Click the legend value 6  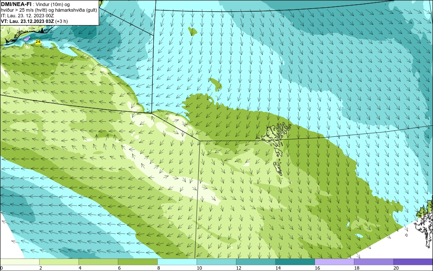point(120,268)
